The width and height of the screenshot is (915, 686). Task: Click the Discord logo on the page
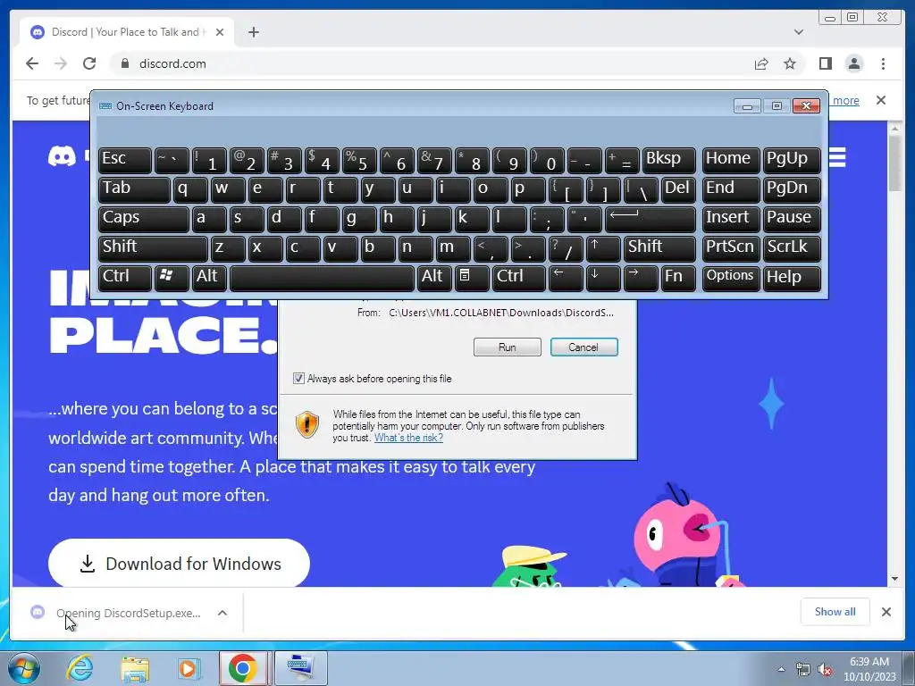(62, 156)
